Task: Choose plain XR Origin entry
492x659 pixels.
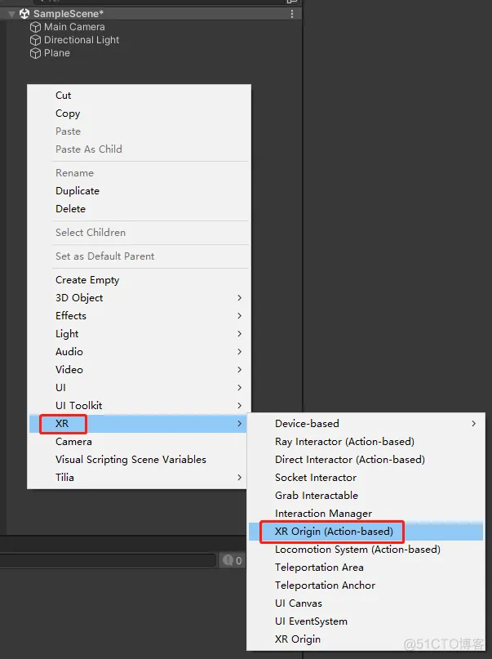Action: click(x=366, y=639)
